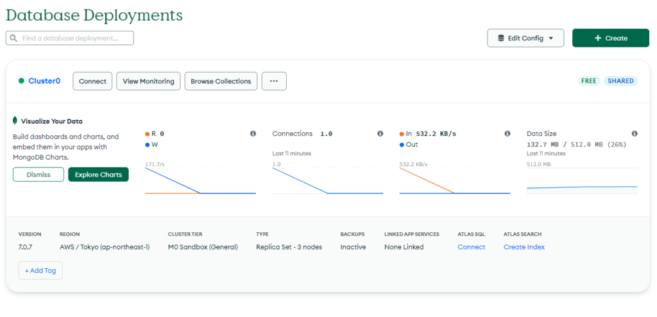This screenshot has height=317, width=657.
Task: Click the Replica Set - 3 nodes text
Action: [289, 247]
